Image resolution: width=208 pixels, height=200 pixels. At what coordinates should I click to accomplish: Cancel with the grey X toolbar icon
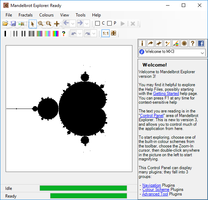pyautogui.click(x=133, y=24)
